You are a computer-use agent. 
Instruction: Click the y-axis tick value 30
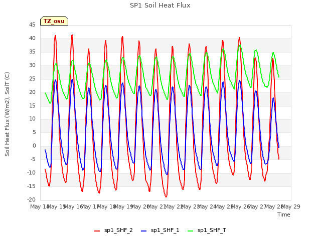pyautogui.click(x=32, y=65)
